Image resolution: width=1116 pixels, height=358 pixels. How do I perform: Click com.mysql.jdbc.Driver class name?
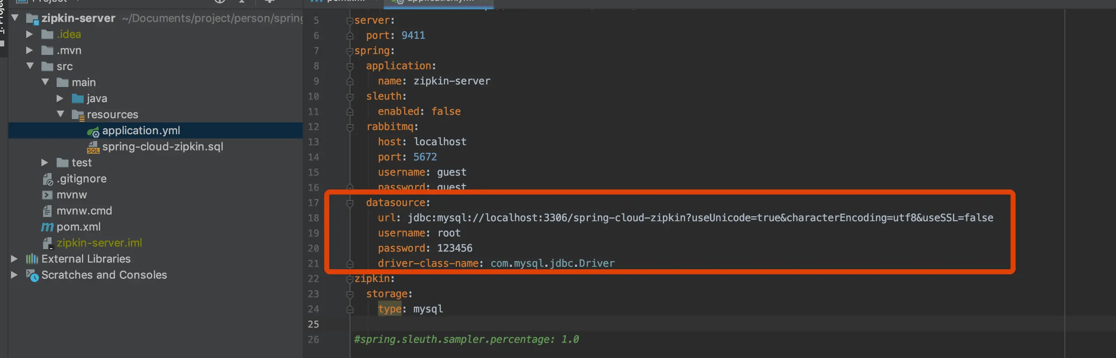pyautogui.click(x=553, y=263)
